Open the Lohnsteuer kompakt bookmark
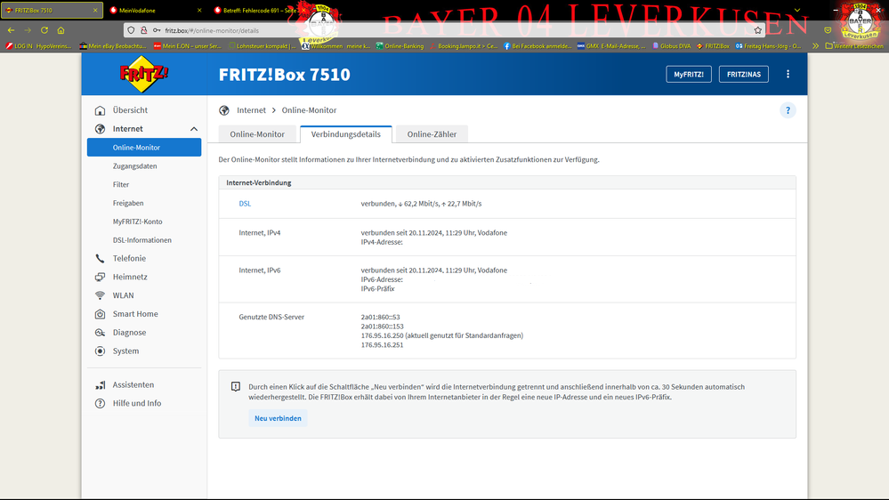 262,46
